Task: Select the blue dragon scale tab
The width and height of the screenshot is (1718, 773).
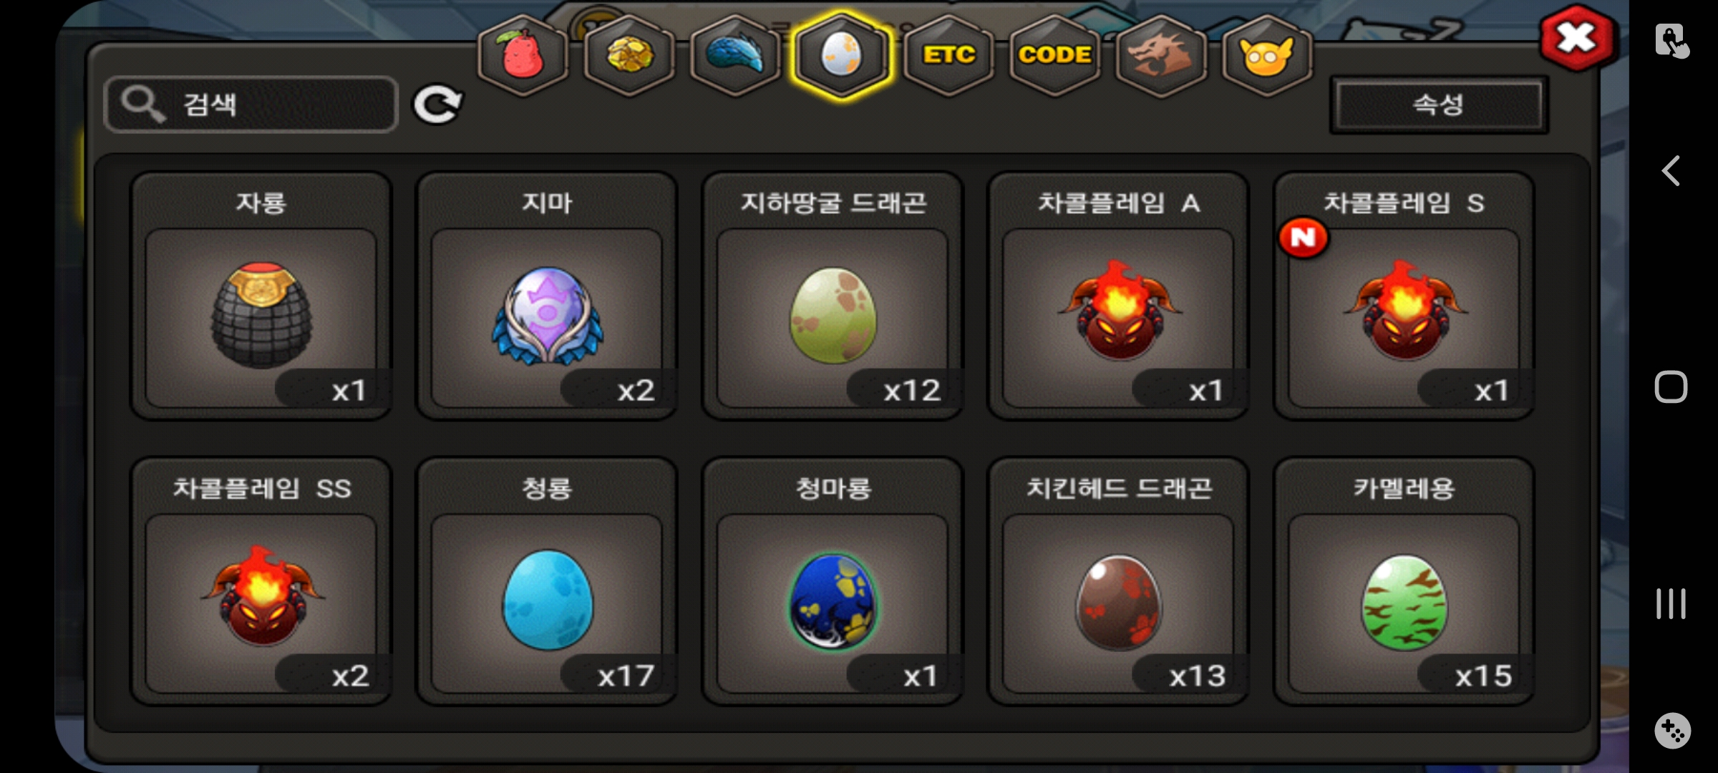Action: tap(735, 55)
